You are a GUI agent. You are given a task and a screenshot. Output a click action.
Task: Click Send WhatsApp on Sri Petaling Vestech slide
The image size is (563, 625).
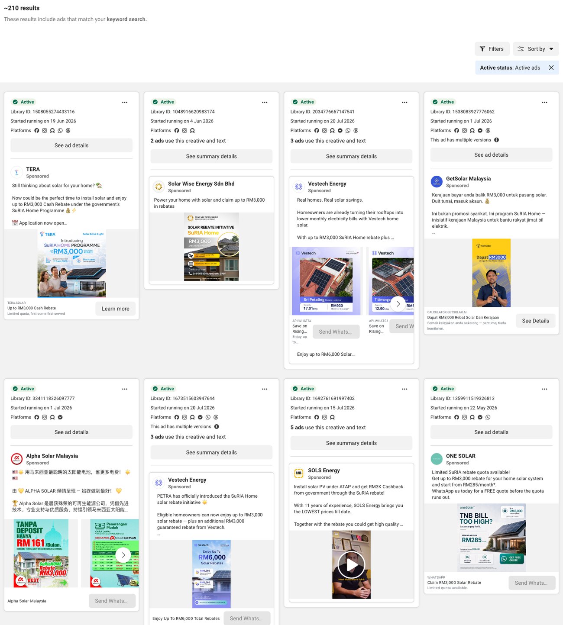click(336, 332)
